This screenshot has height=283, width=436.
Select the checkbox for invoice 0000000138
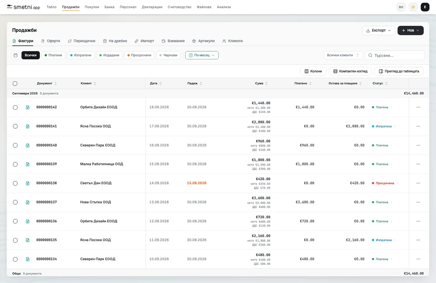pyautogui.click(x=15, y=183)
